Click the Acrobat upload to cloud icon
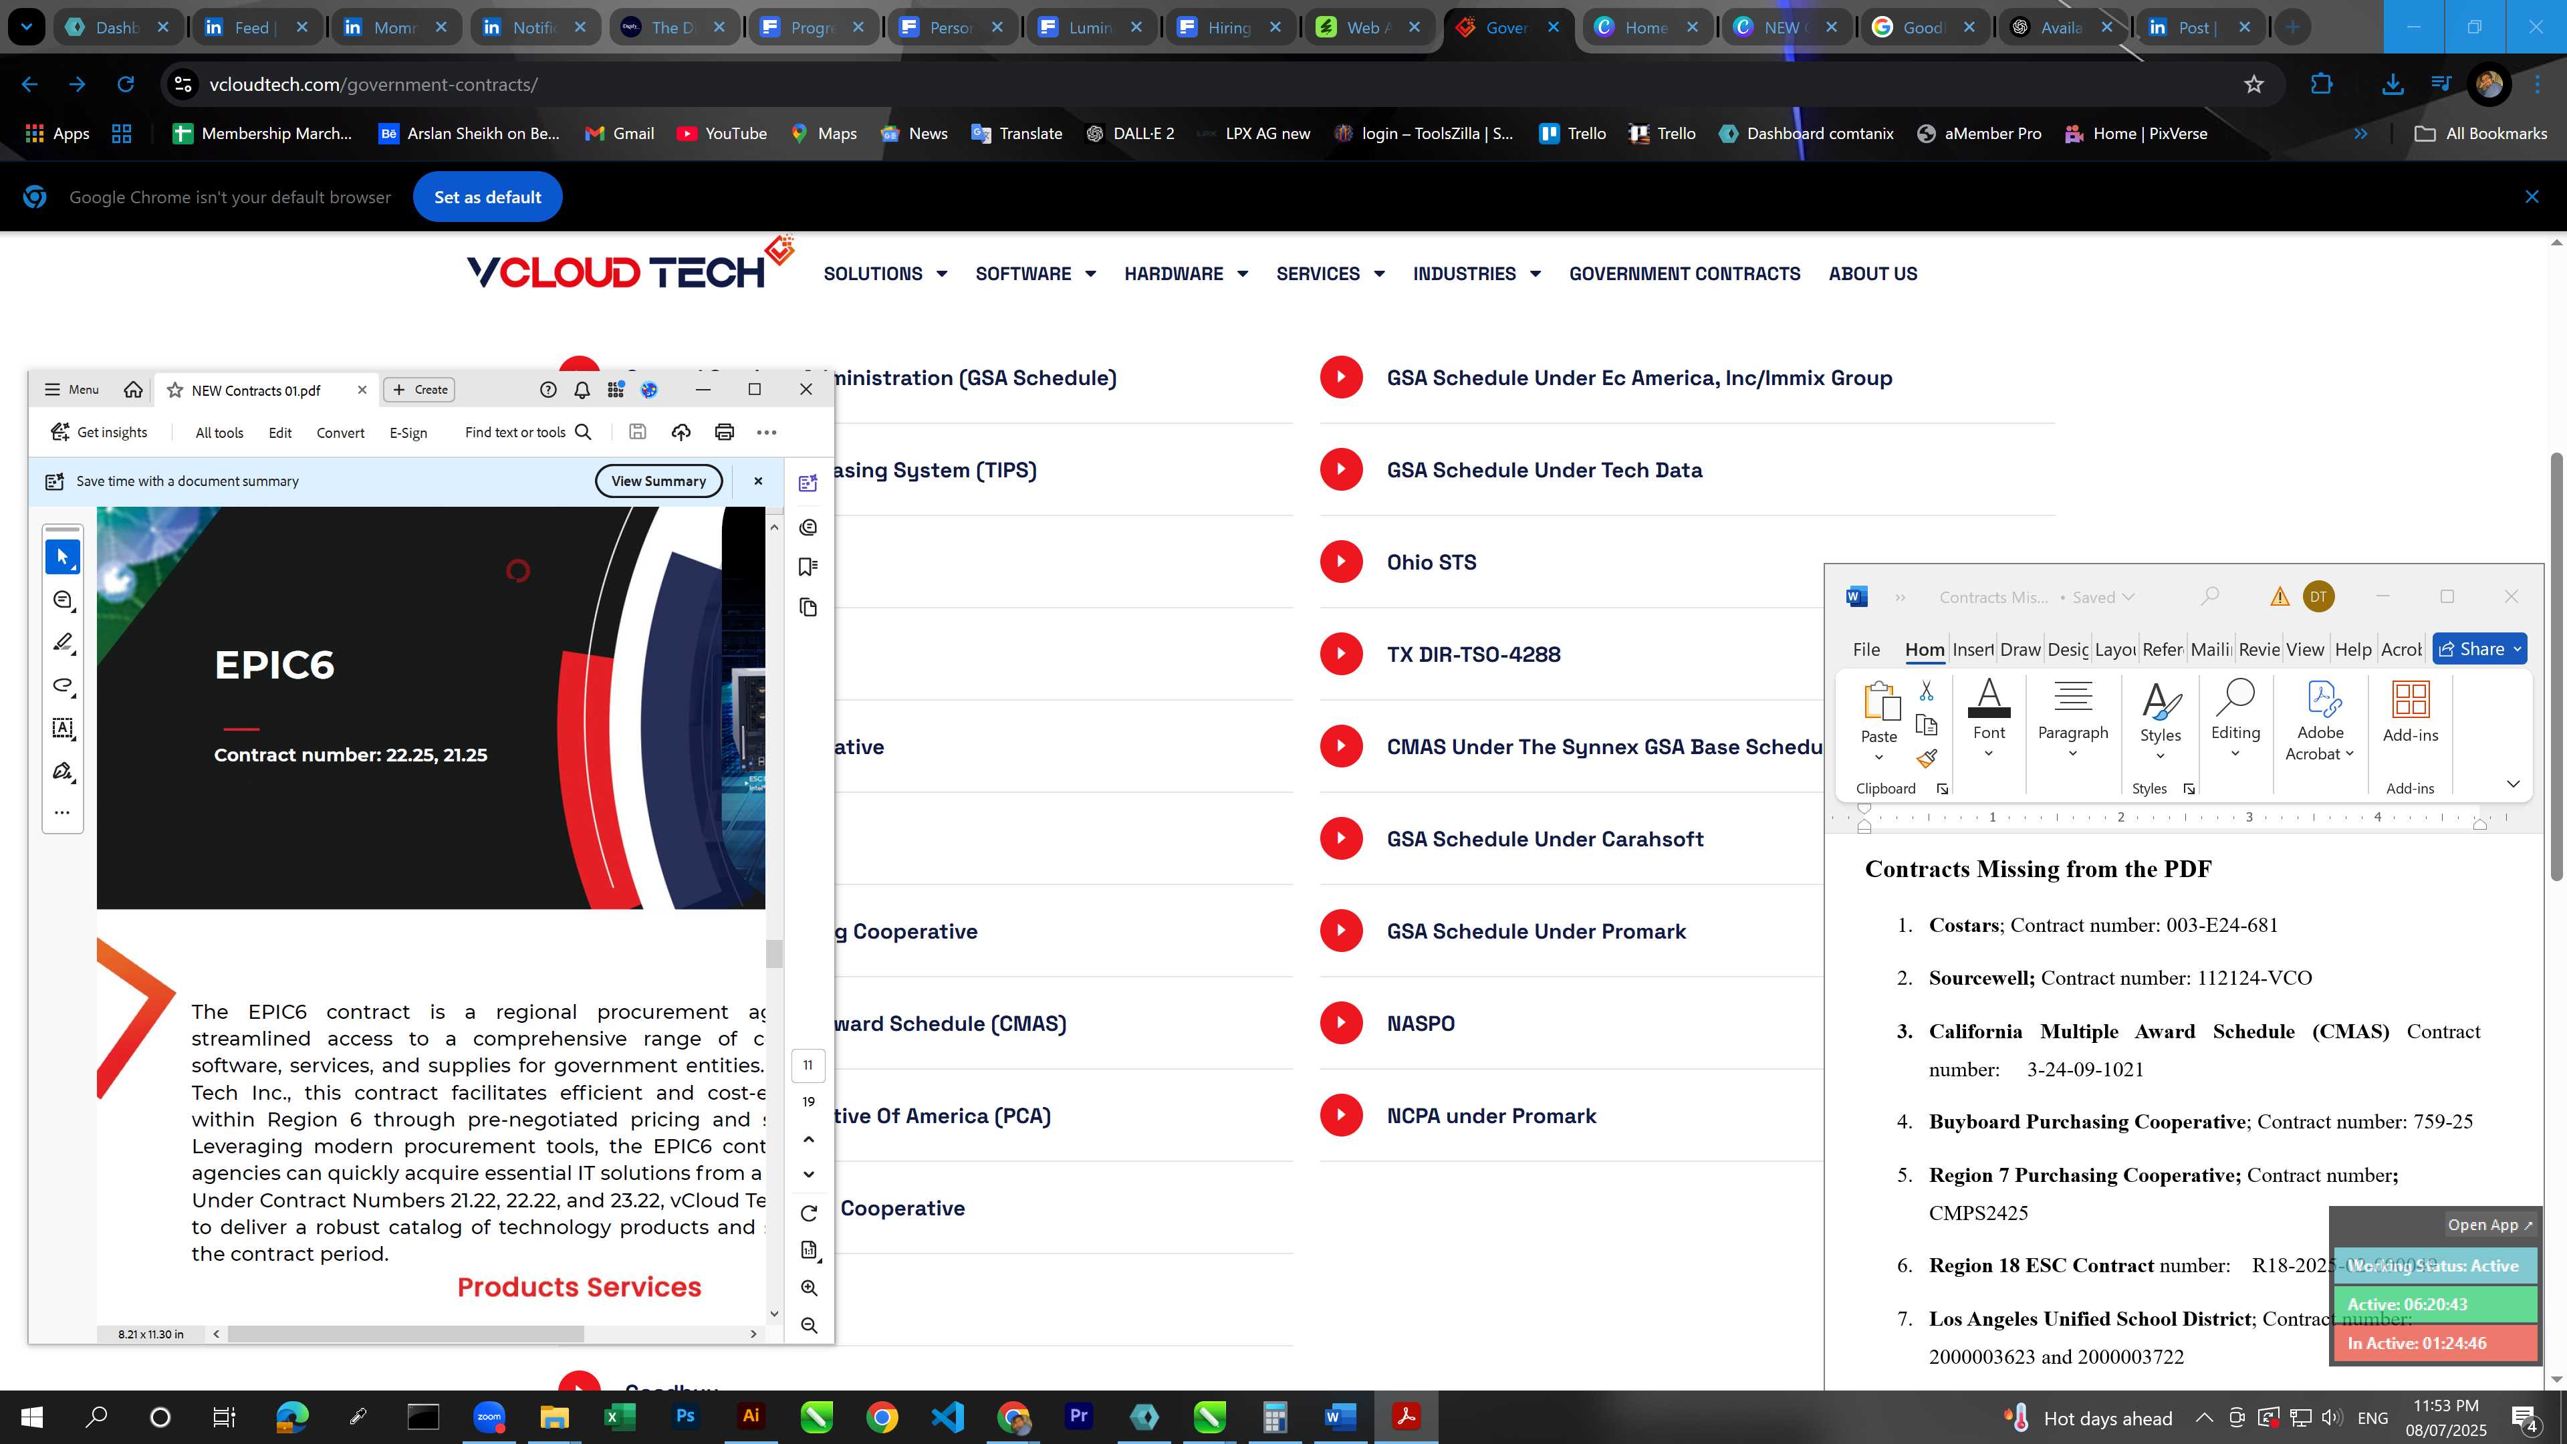This screenshot has width=2567, height=1444. 681,431
